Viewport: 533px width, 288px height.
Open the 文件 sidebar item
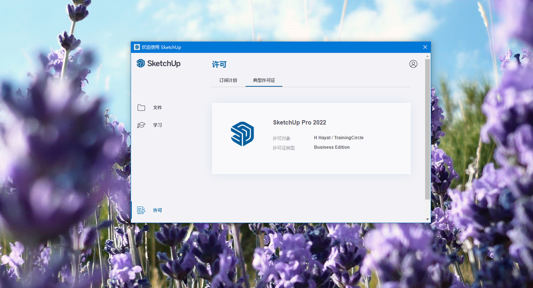point(157,107)
